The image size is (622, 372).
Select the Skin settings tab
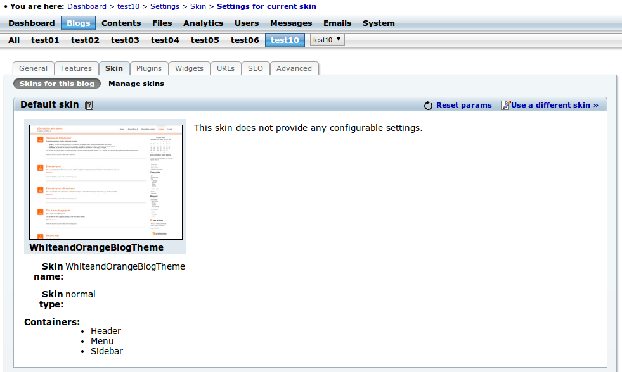114,68
